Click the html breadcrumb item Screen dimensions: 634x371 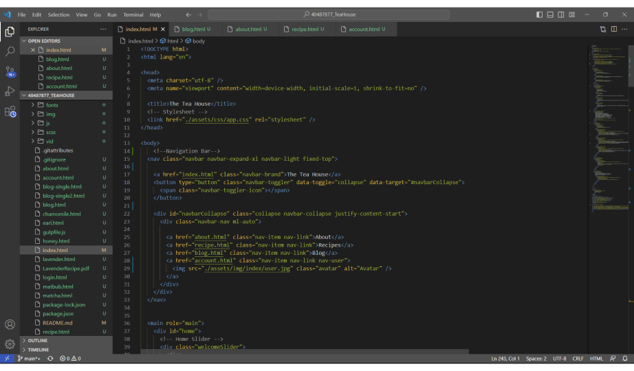pyautogui.click(x=169, y=41)
